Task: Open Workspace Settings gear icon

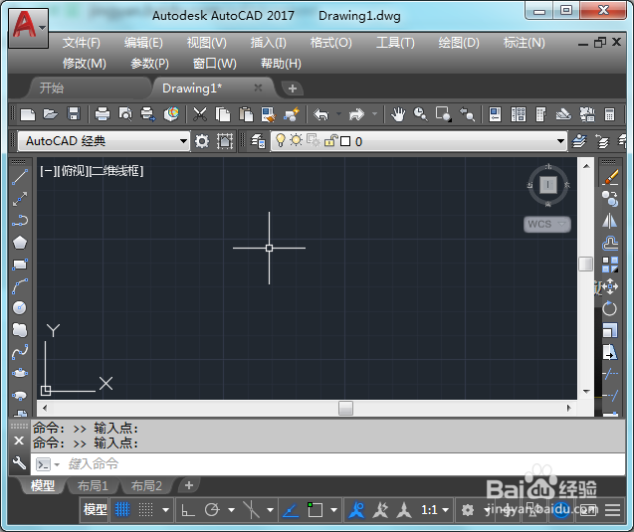Action: click(202, 141)
